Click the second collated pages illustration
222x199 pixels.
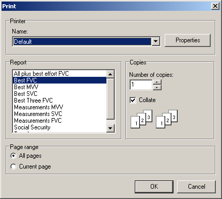coord(167,119)
